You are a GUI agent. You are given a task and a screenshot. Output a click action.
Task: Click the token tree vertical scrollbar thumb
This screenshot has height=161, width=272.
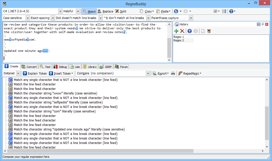tap(267, 123)
